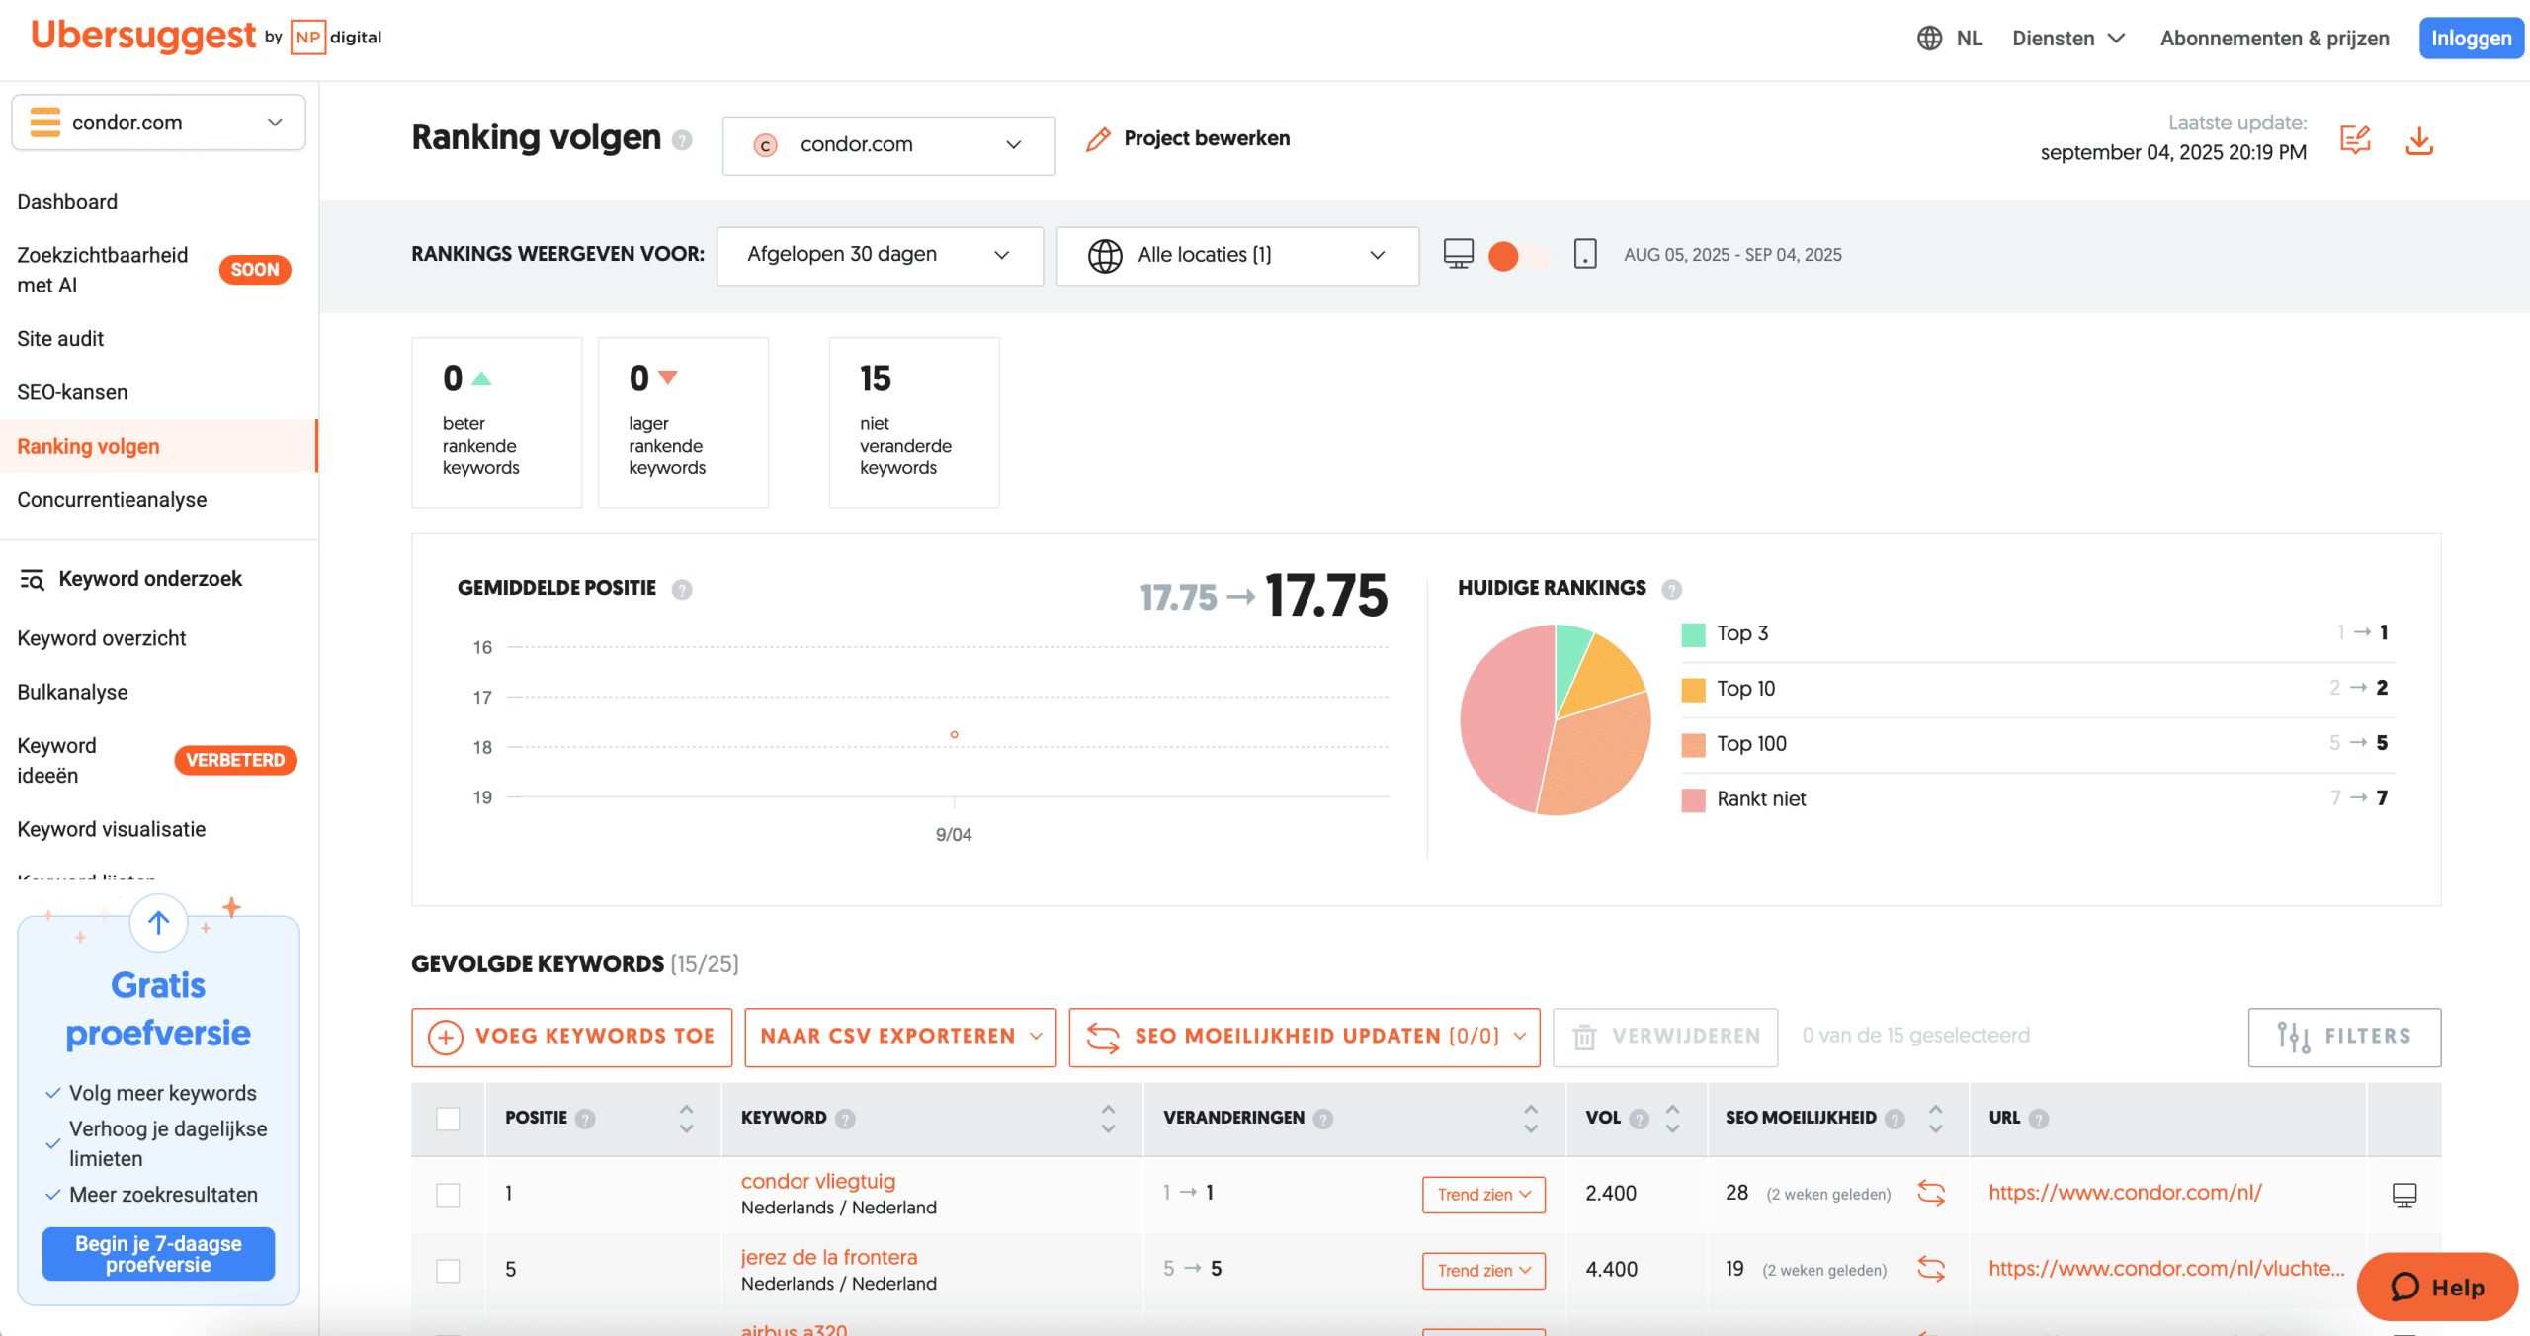Click the Top 3 green legend swatch
The width and height of the screenshot is (2530, 1336).
coord(1693,634)
